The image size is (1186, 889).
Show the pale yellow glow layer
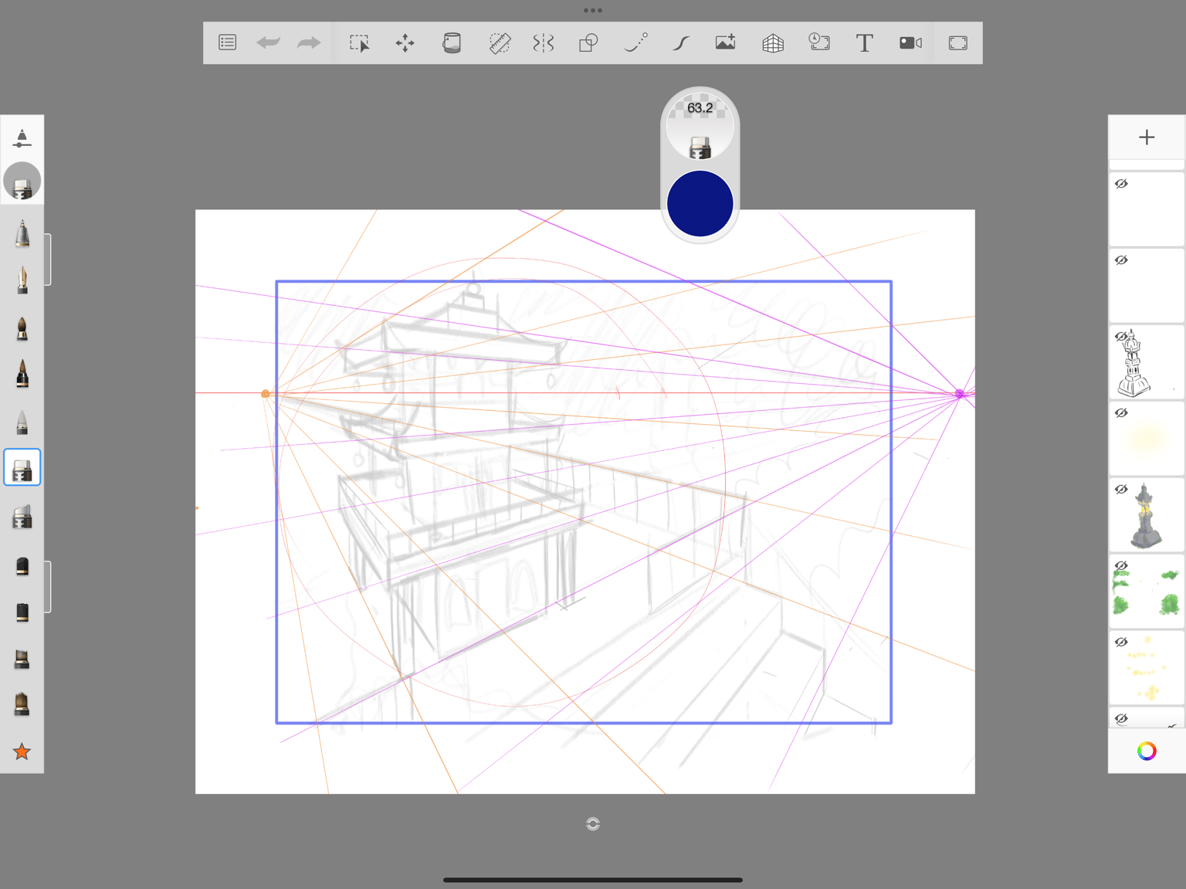[x=1121, y=413]
